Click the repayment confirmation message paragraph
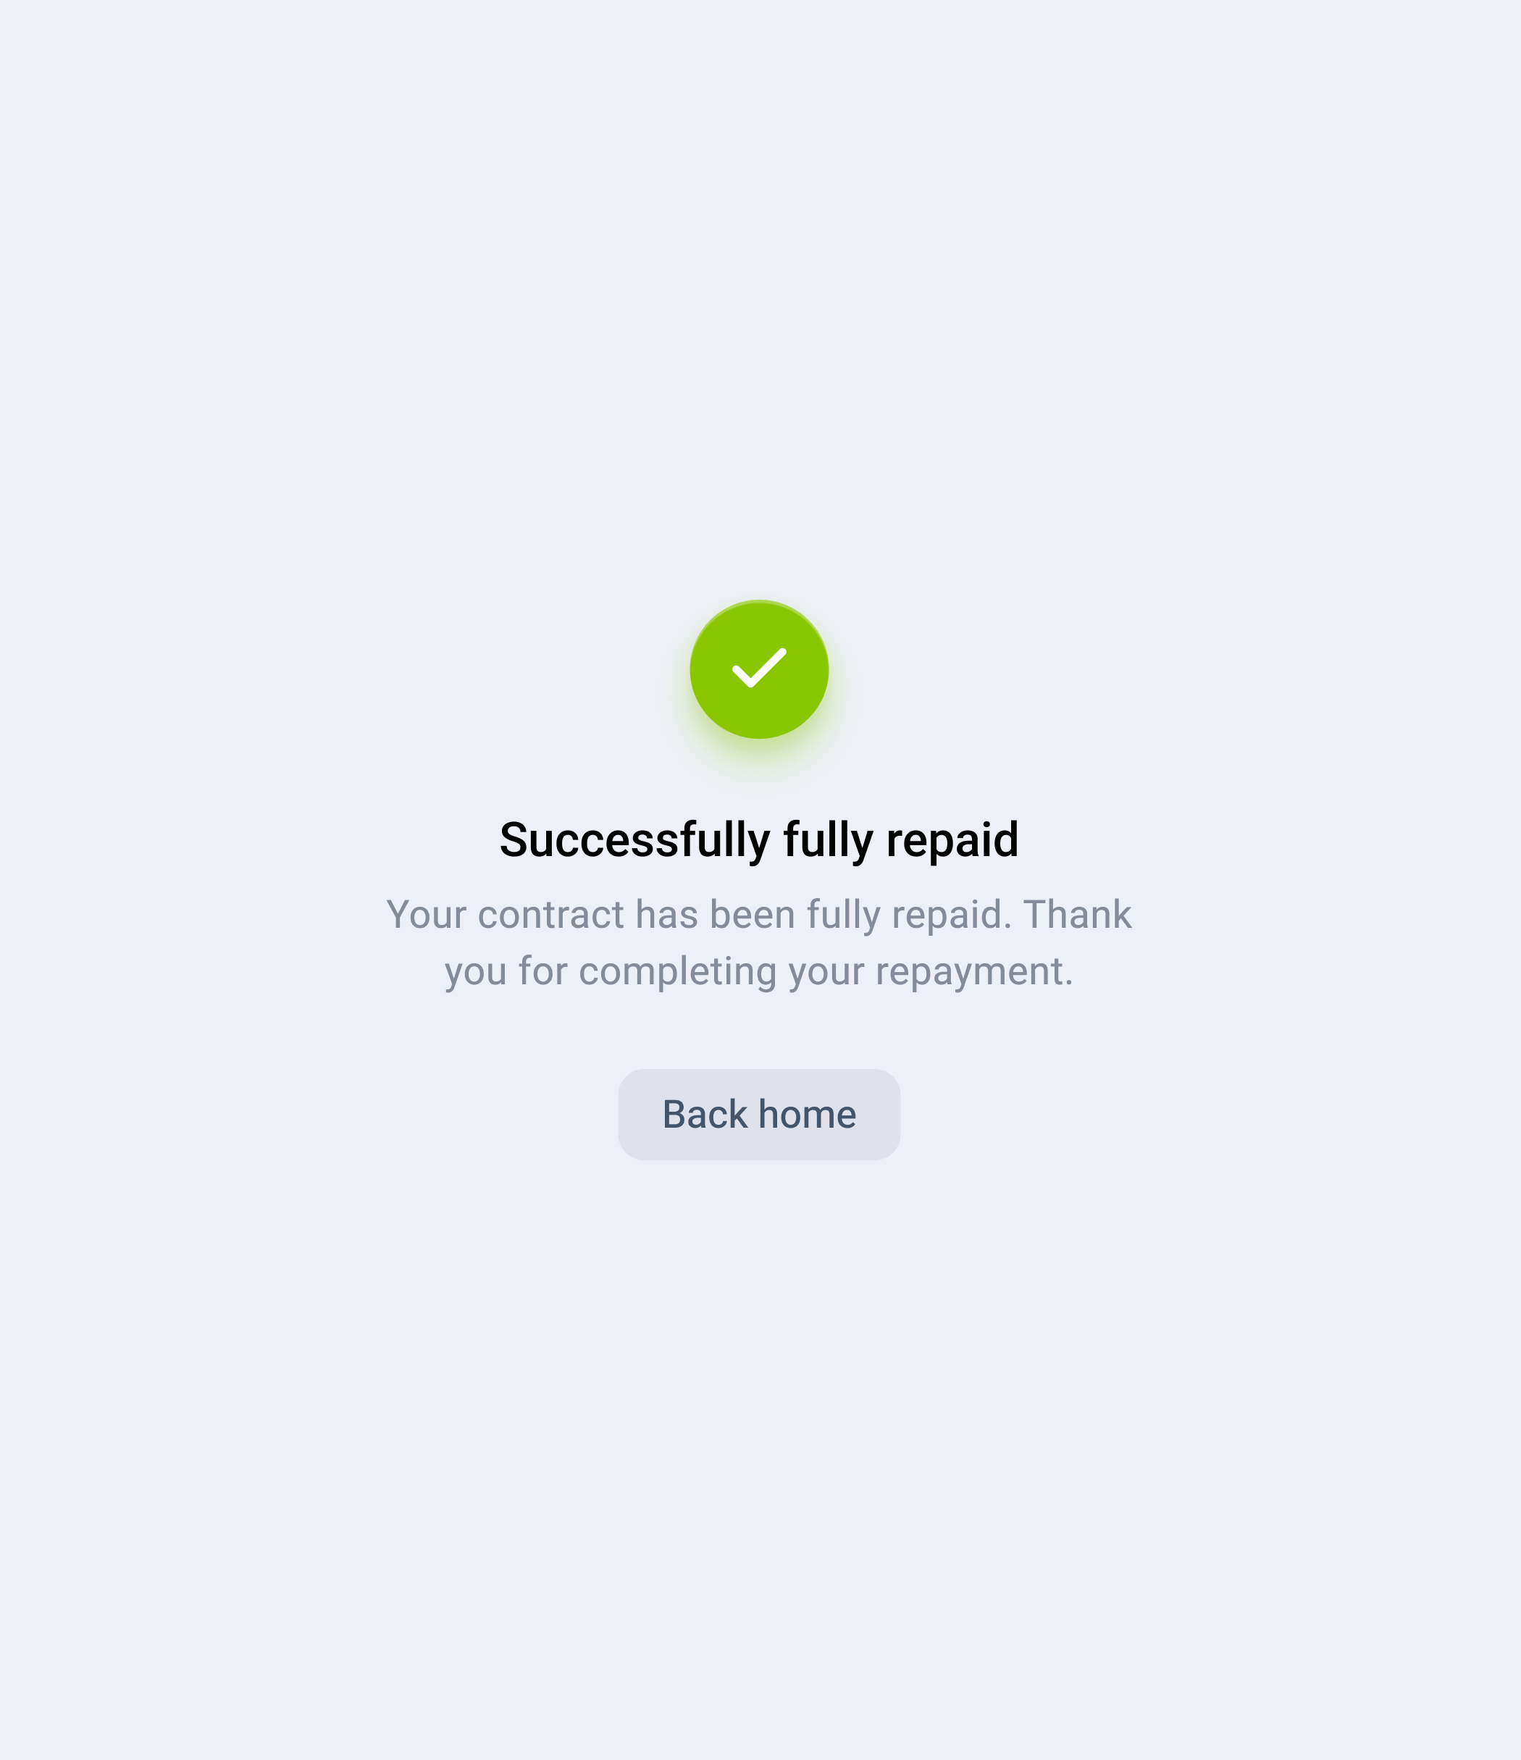 [x=759, y=943]
